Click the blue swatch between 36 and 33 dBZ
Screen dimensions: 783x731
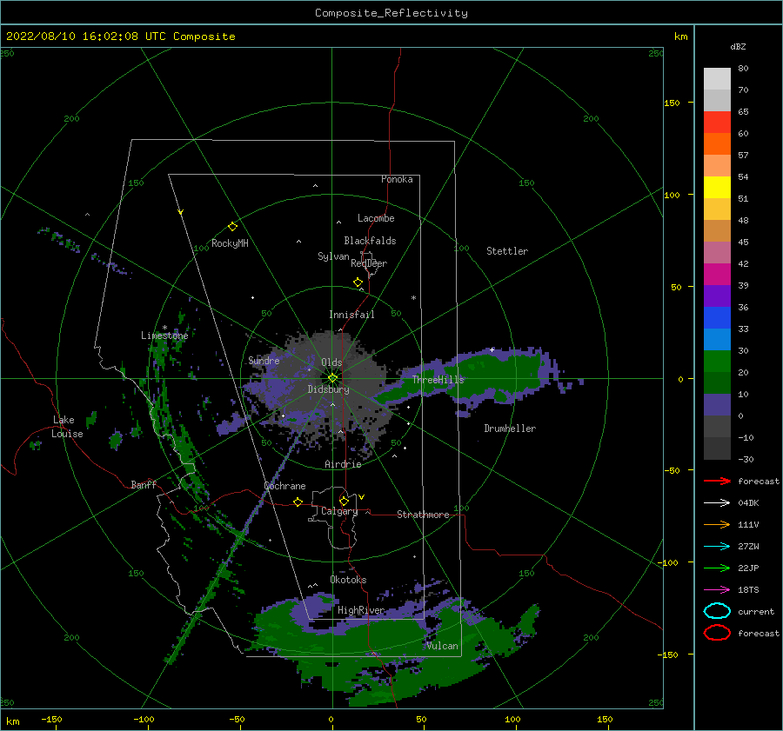tap(717, 317)
